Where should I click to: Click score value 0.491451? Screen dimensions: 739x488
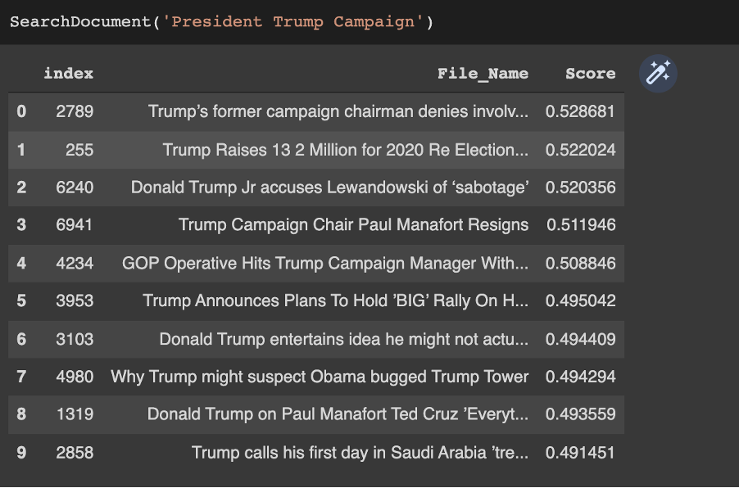coord(581,452)
